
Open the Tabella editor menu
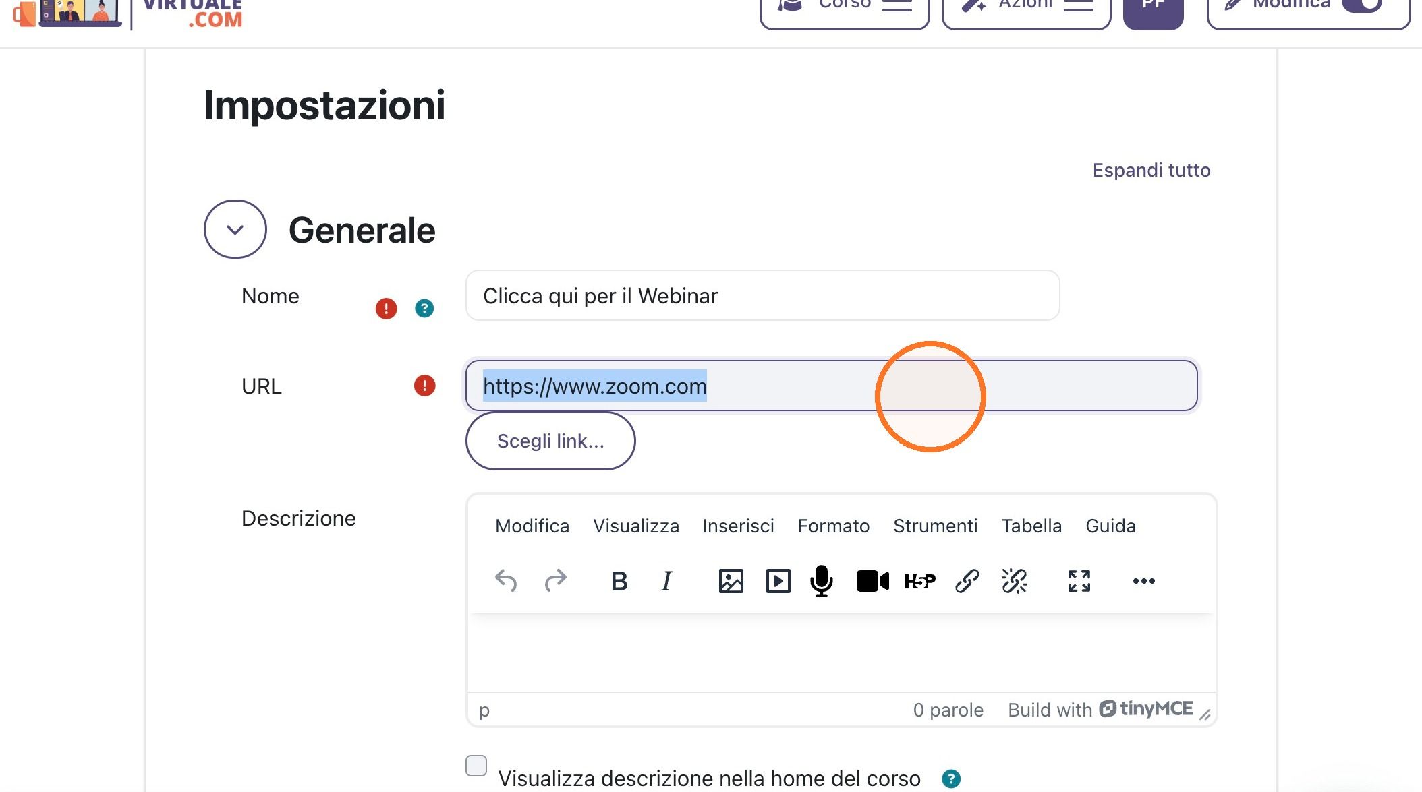point(1031,526)
